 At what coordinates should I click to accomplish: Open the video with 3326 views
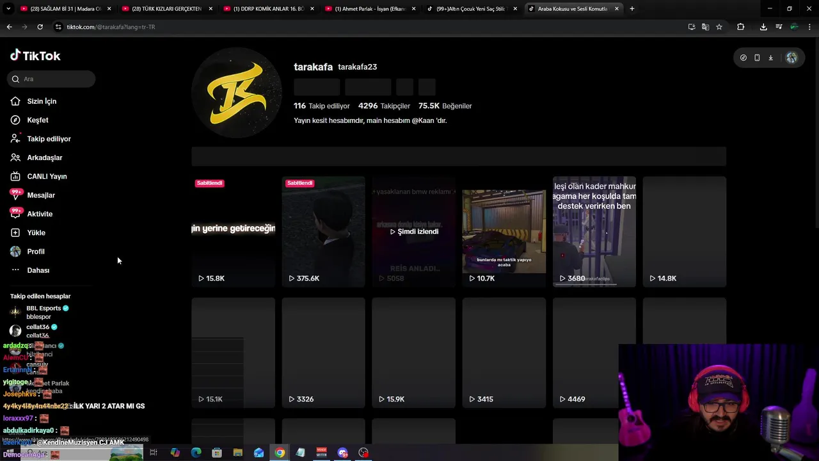[x=323, y=353]
